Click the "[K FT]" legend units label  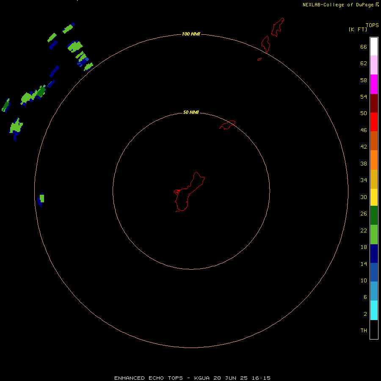tap(358, 29)
